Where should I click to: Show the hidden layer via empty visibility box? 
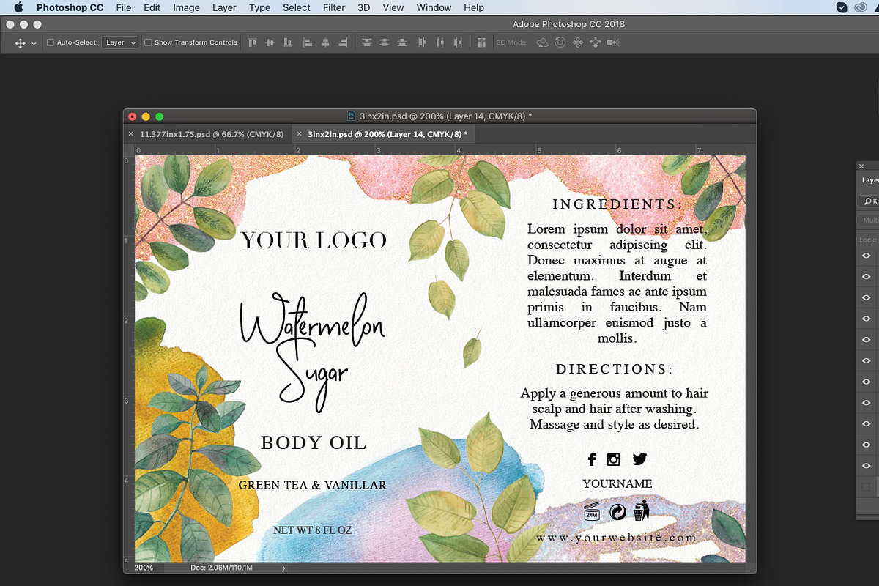(x=867, y=487)
